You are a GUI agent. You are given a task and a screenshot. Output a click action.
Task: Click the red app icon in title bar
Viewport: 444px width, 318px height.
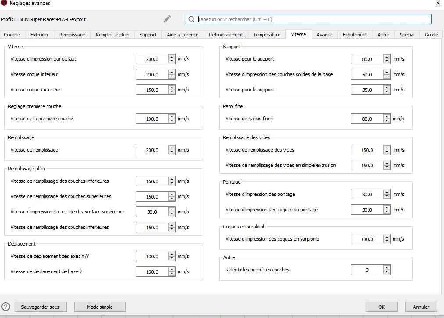4,3
